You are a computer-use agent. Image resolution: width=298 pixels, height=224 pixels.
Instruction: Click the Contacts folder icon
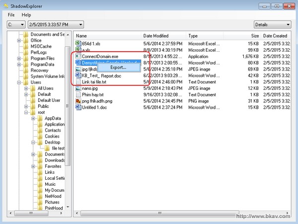[x=40, y=130]
